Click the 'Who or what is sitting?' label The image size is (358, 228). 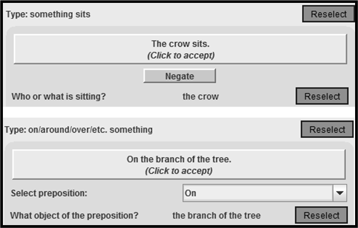59,96
